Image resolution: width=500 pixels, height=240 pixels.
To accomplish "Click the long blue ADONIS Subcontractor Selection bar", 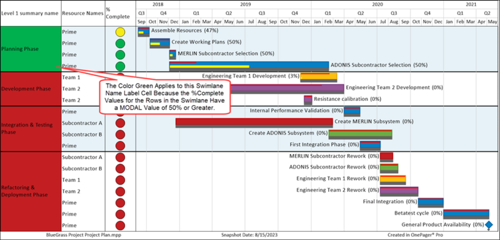I will coord(249,66).
